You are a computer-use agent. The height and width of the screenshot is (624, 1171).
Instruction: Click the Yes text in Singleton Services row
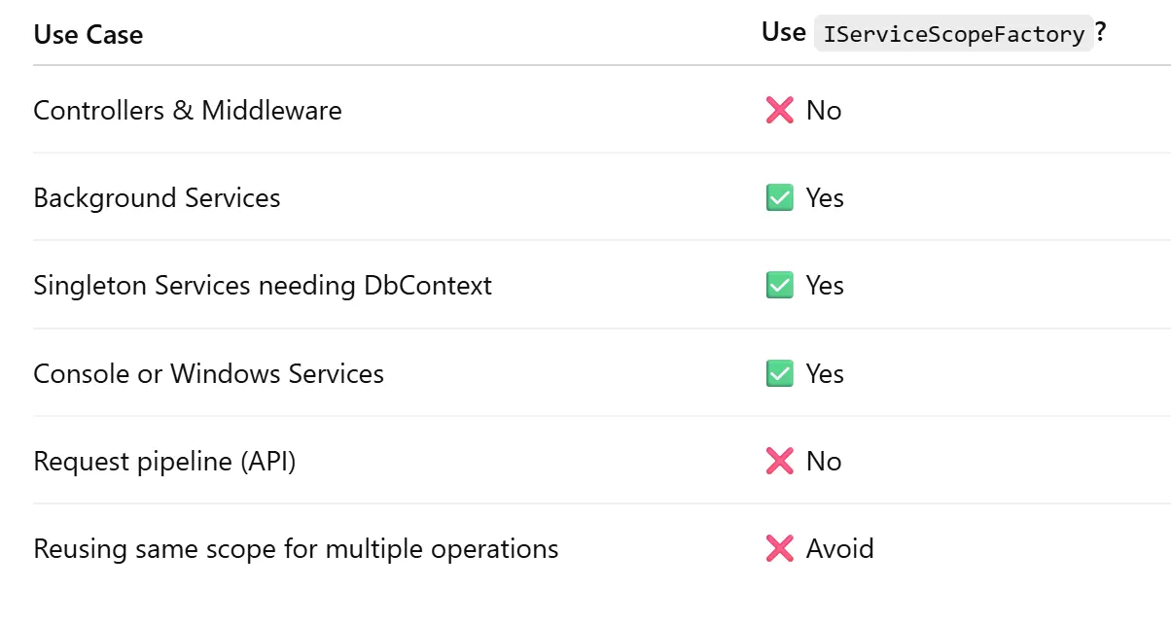tap(825, 286)
